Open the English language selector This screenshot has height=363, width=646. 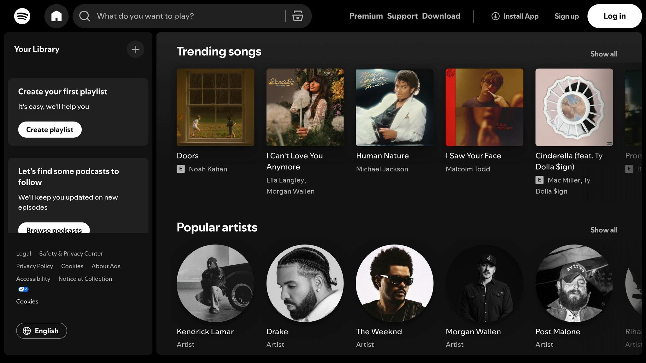pos(41,331)
